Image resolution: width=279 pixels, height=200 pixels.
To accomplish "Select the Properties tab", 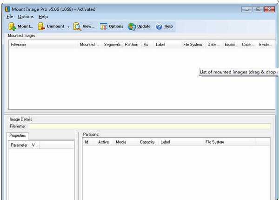I will click(x=18, y=136).
